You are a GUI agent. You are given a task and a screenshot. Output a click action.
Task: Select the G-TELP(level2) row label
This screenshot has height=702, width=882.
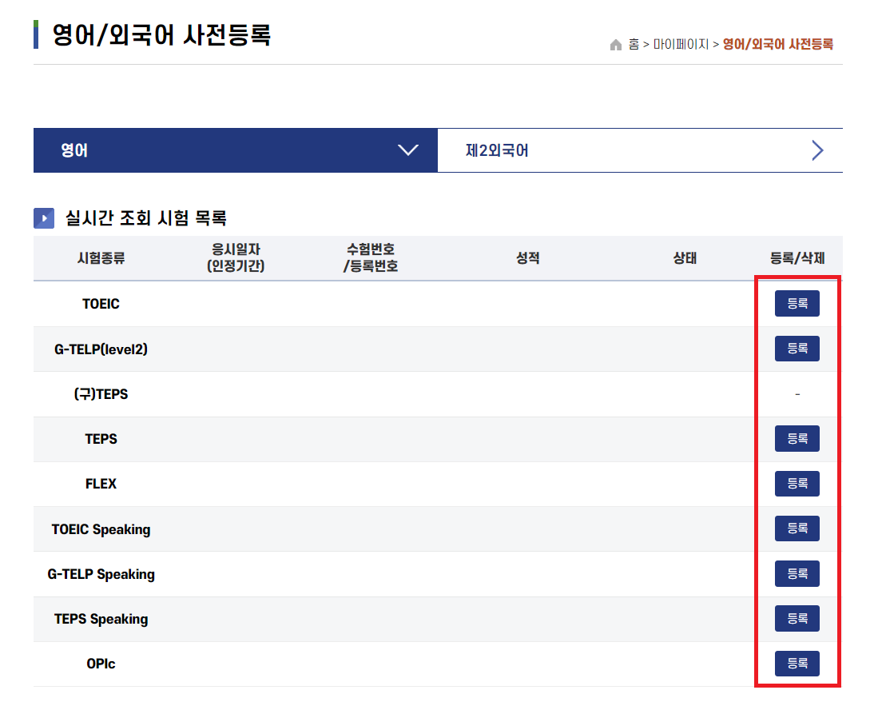101,349
